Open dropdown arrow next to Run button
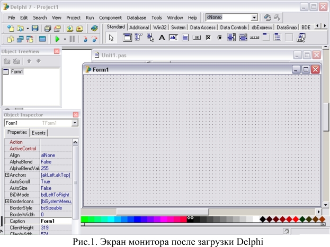This screenshot has width=330, height=247. pyautogui.click(x=65, y=39)
